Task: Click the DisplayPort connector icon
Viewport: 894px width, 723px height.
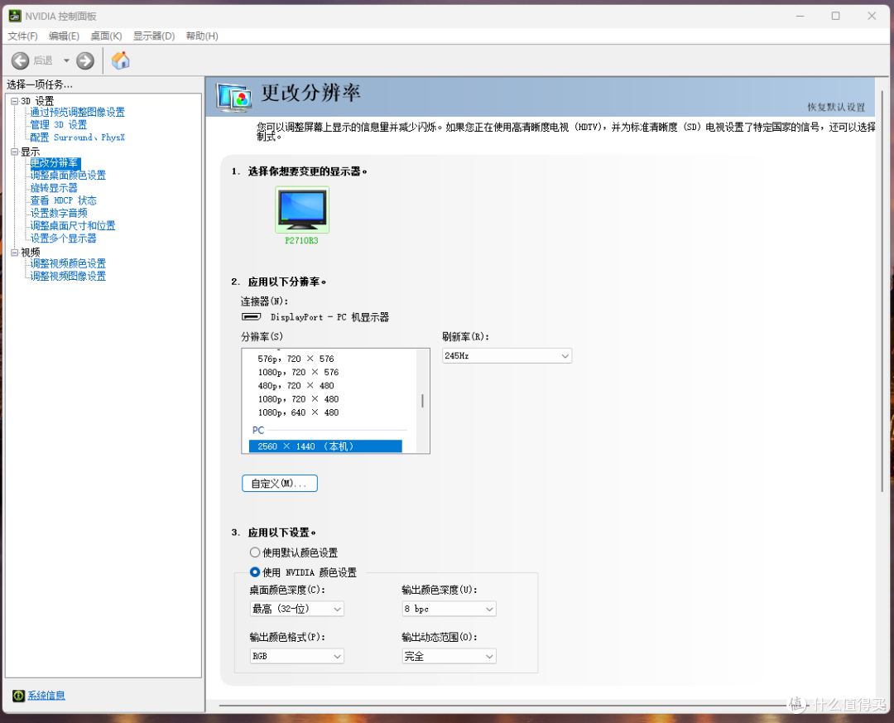Action: [x=252, y=316]
